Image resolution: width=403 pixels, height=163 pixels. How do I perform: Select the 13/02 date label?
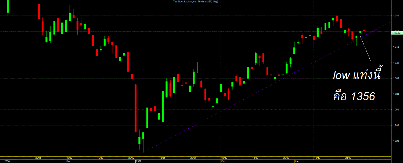click(x=255, y=158)
